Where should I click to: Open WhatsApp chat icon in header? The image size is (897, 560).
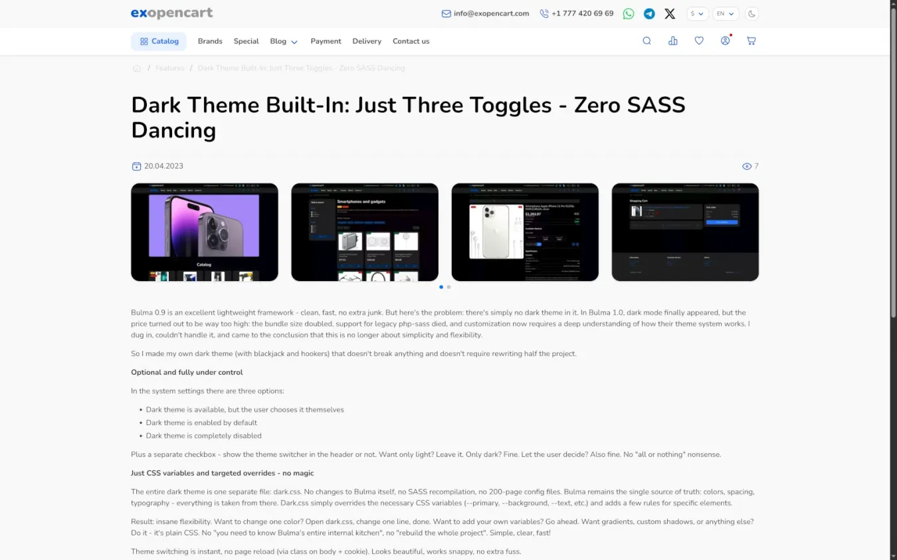(x=628, y=14)
